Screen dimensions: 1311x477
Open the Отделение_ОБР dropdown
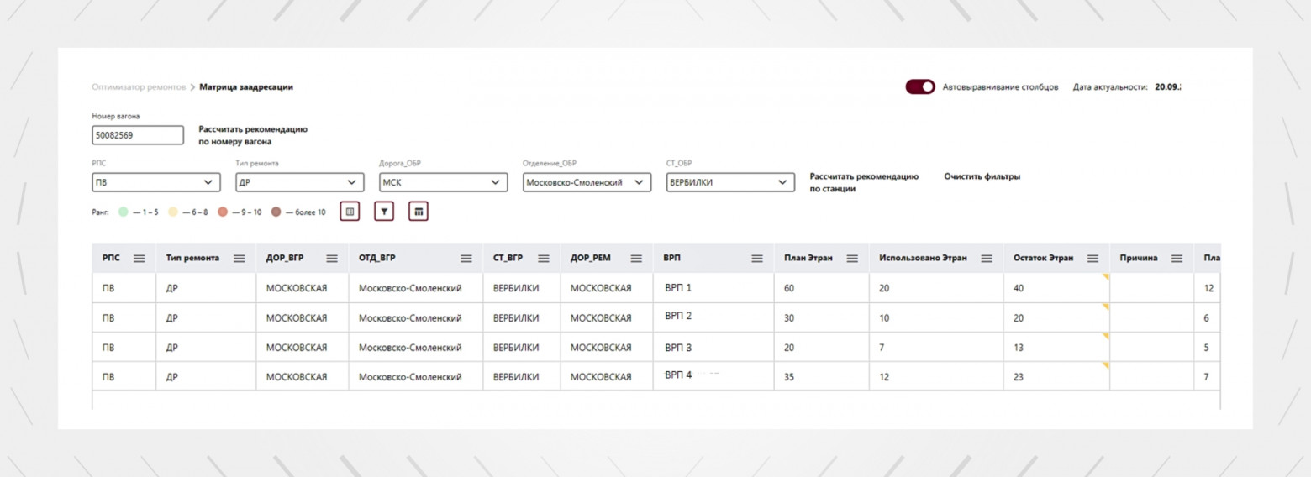tap(587, 182)
